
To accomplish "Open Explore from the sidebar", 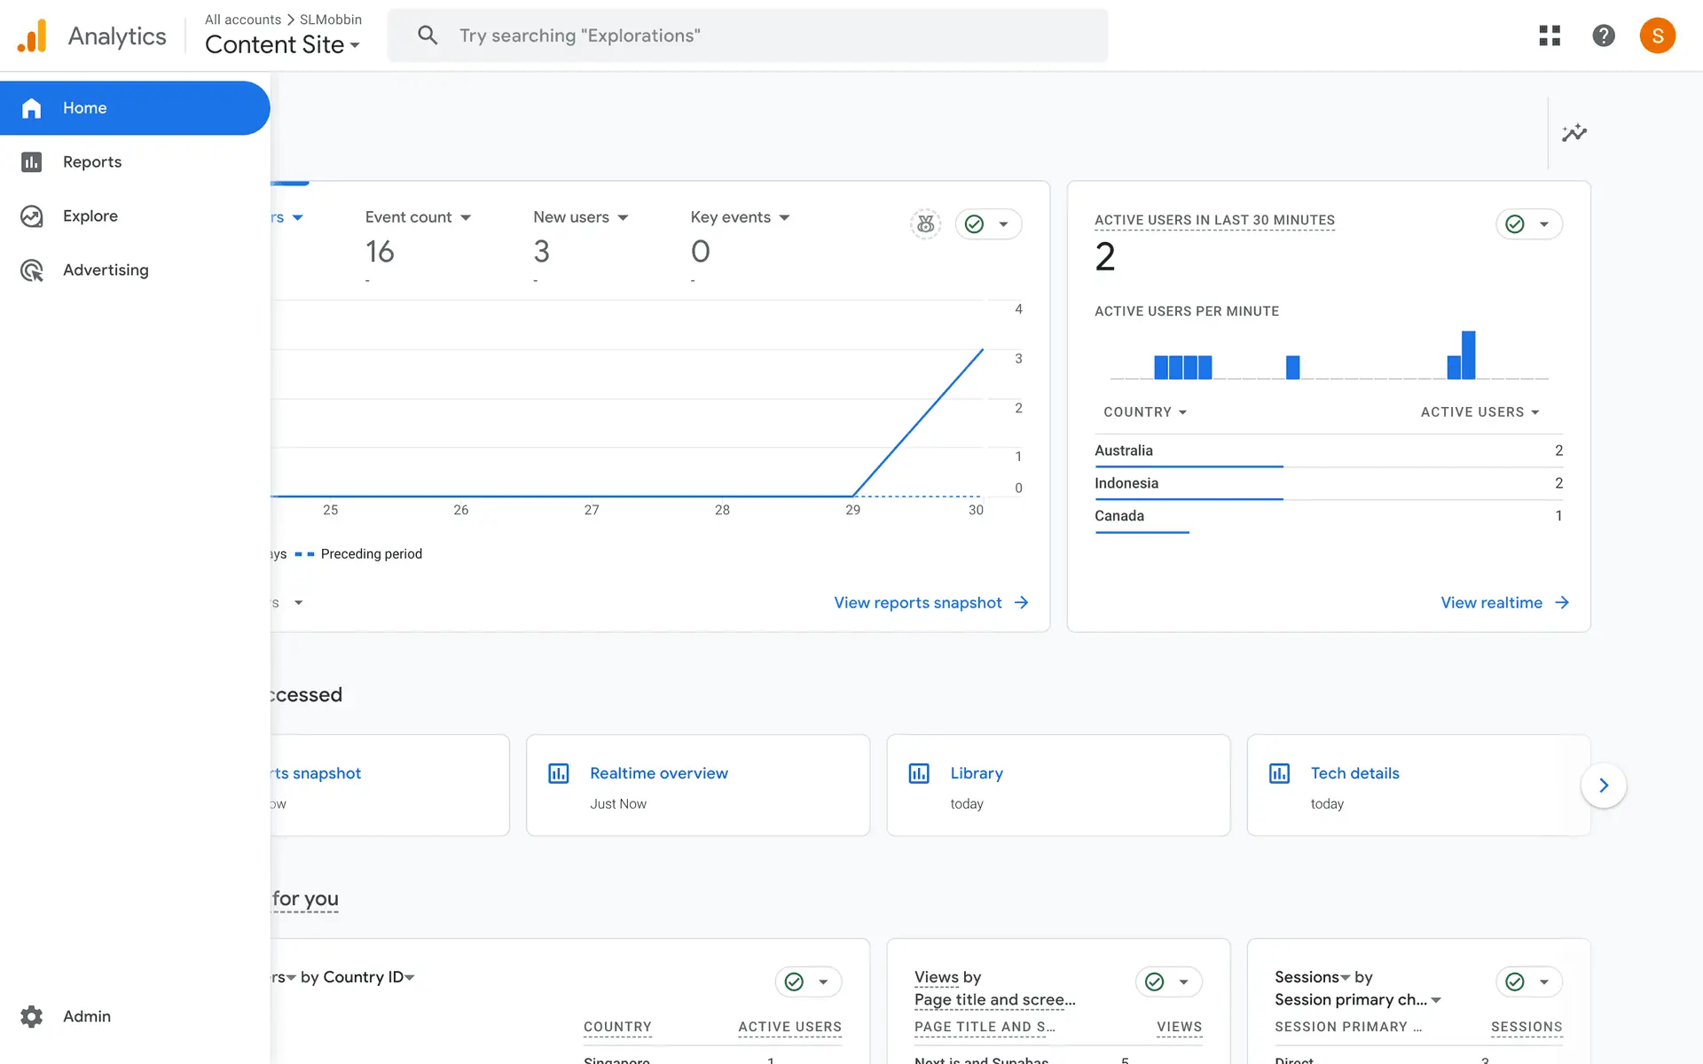I will pos(90,216).
